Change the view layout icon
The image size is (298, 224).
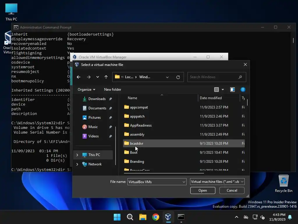tap(217, 90)
